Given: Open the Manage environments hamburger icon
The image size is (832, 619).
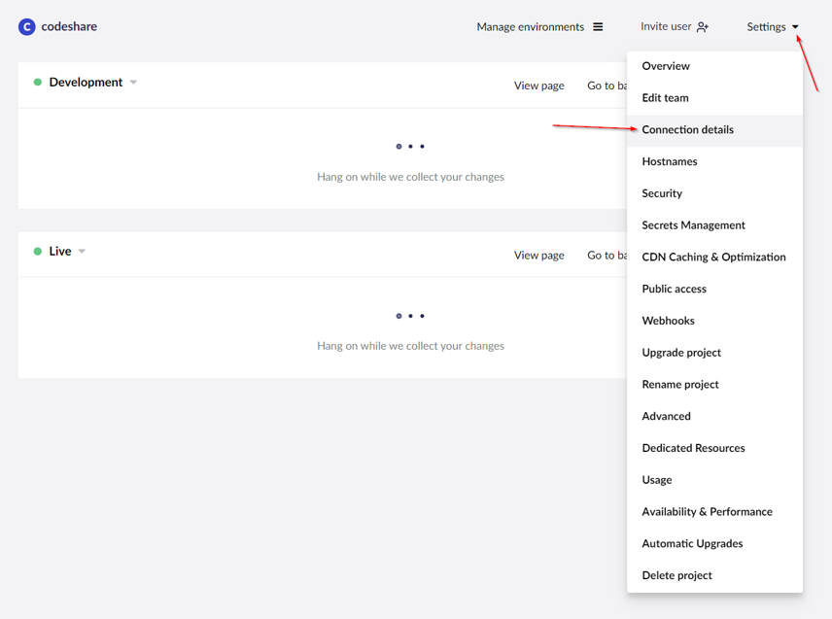Looking at the screenshot, I should click(598, 27).
